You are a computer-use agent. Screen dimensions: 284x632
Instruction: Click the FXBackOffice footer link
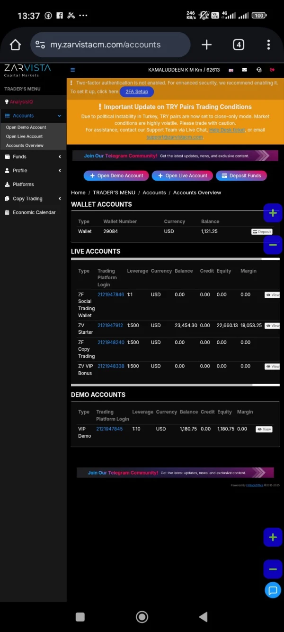(255, 485)
